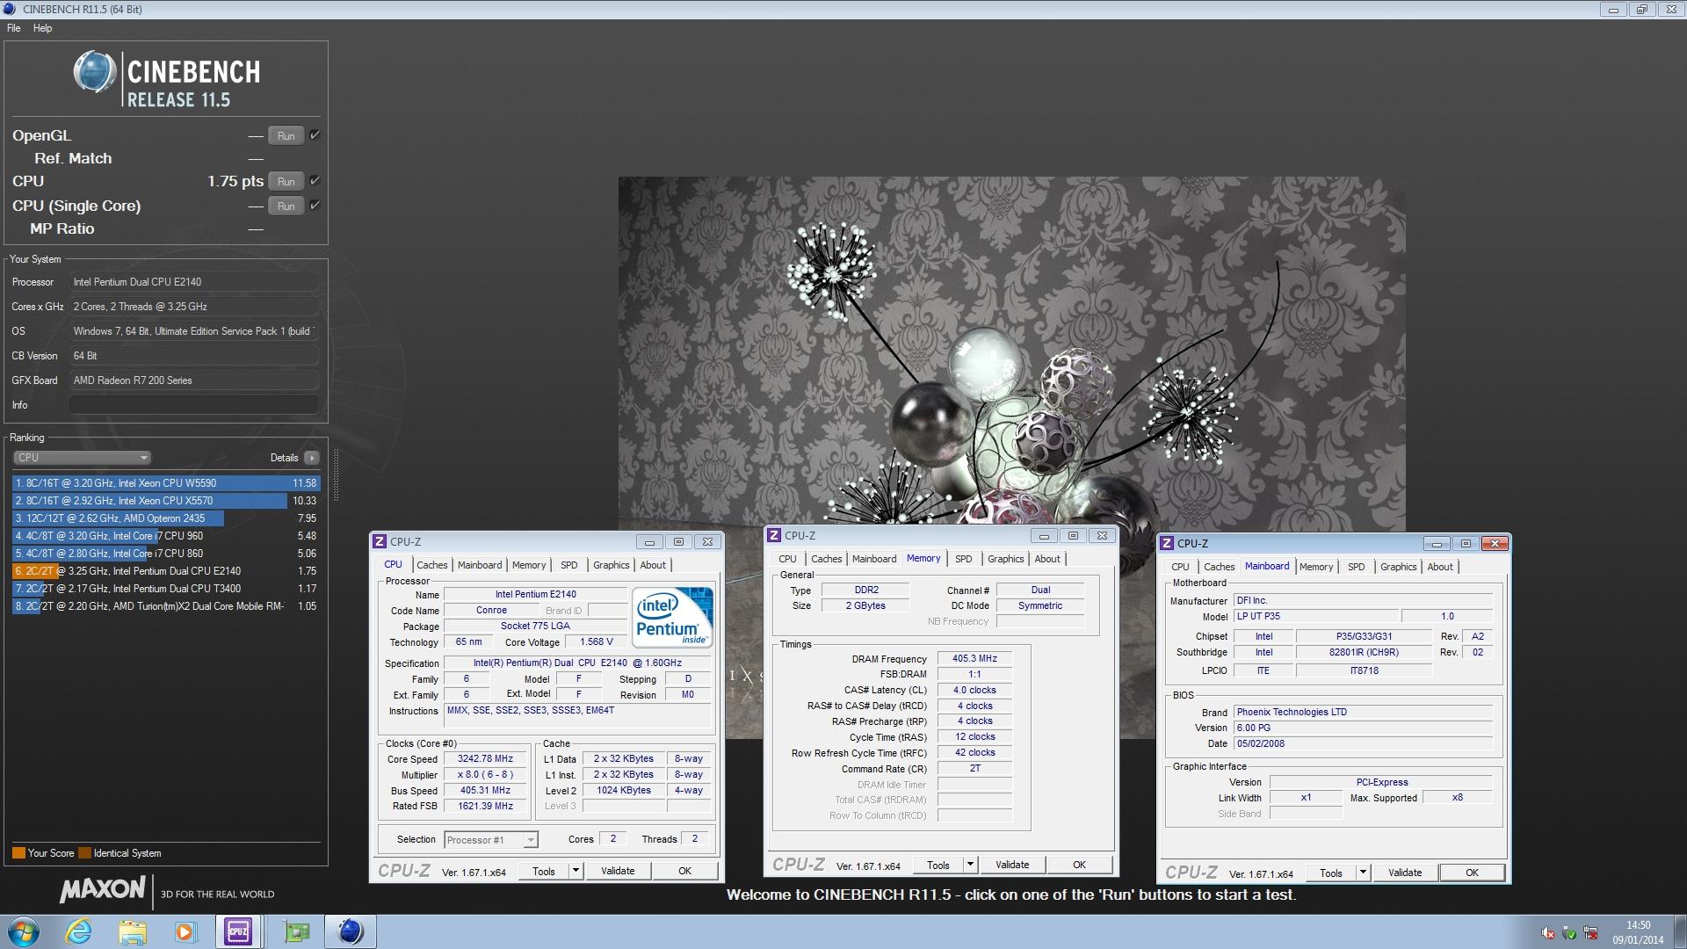Image resolution: width=1687 pixels, height=949 pixels.
Task: Open Graphics tab in Mainboard window
Action: pyautogui.click(x=1398, y=567)
